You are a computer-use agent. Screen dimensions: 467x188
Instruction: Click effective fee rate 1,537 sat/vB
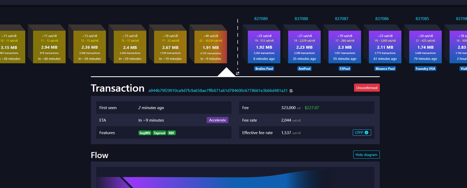[292, 133]
